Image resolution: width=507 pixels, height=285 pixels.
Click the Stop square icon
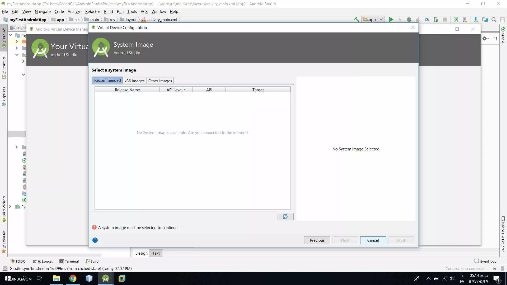point(445,20)
